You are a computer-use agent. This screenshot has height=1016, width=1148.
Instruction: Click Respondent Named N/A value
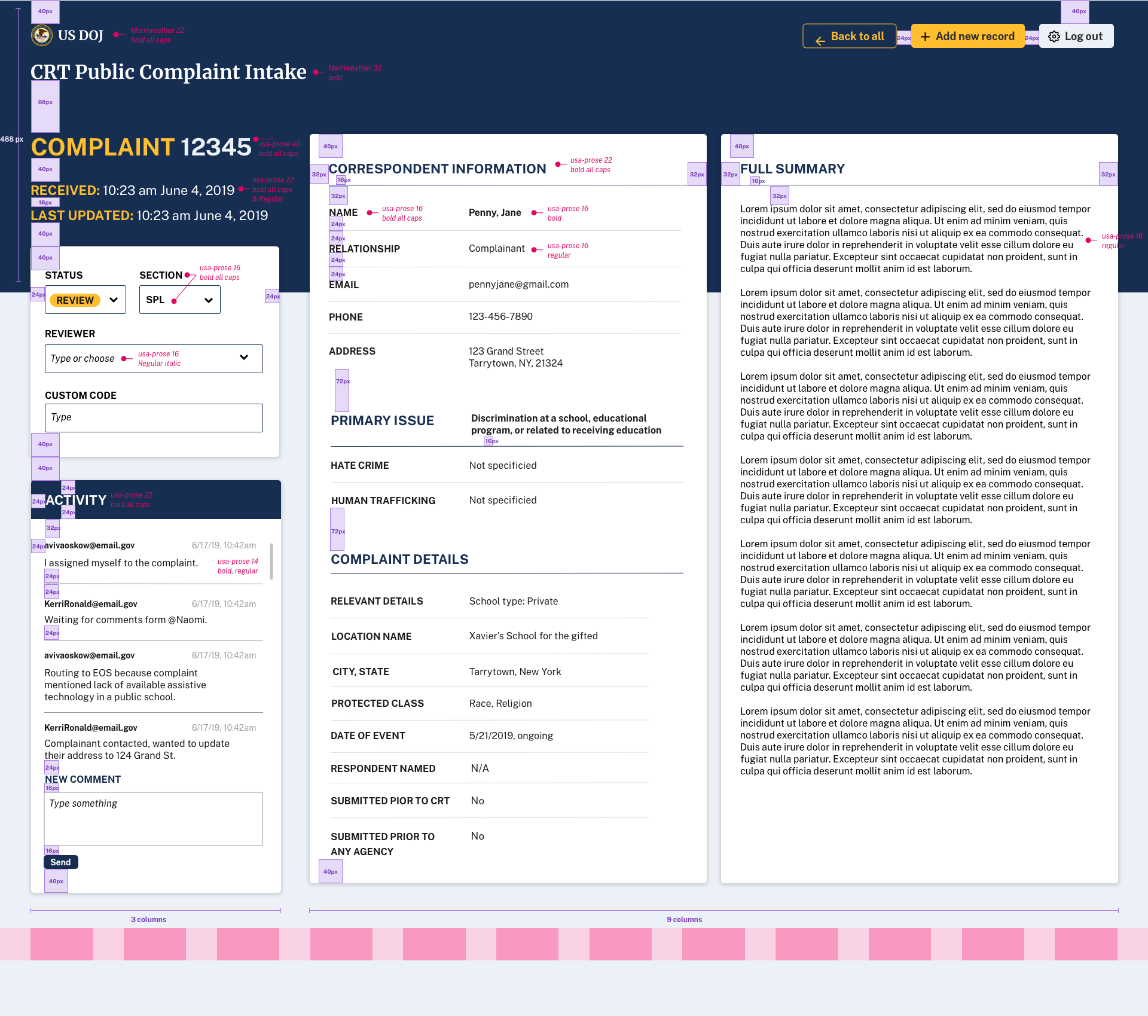[x=480, y=768]
